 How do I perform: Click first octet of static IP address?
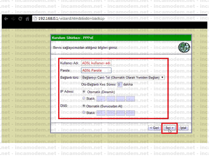click(101, 99)
